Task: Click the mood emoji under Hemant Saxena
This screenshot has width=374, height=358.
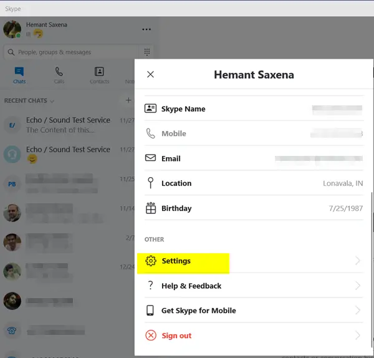Action: pos(38,34)
